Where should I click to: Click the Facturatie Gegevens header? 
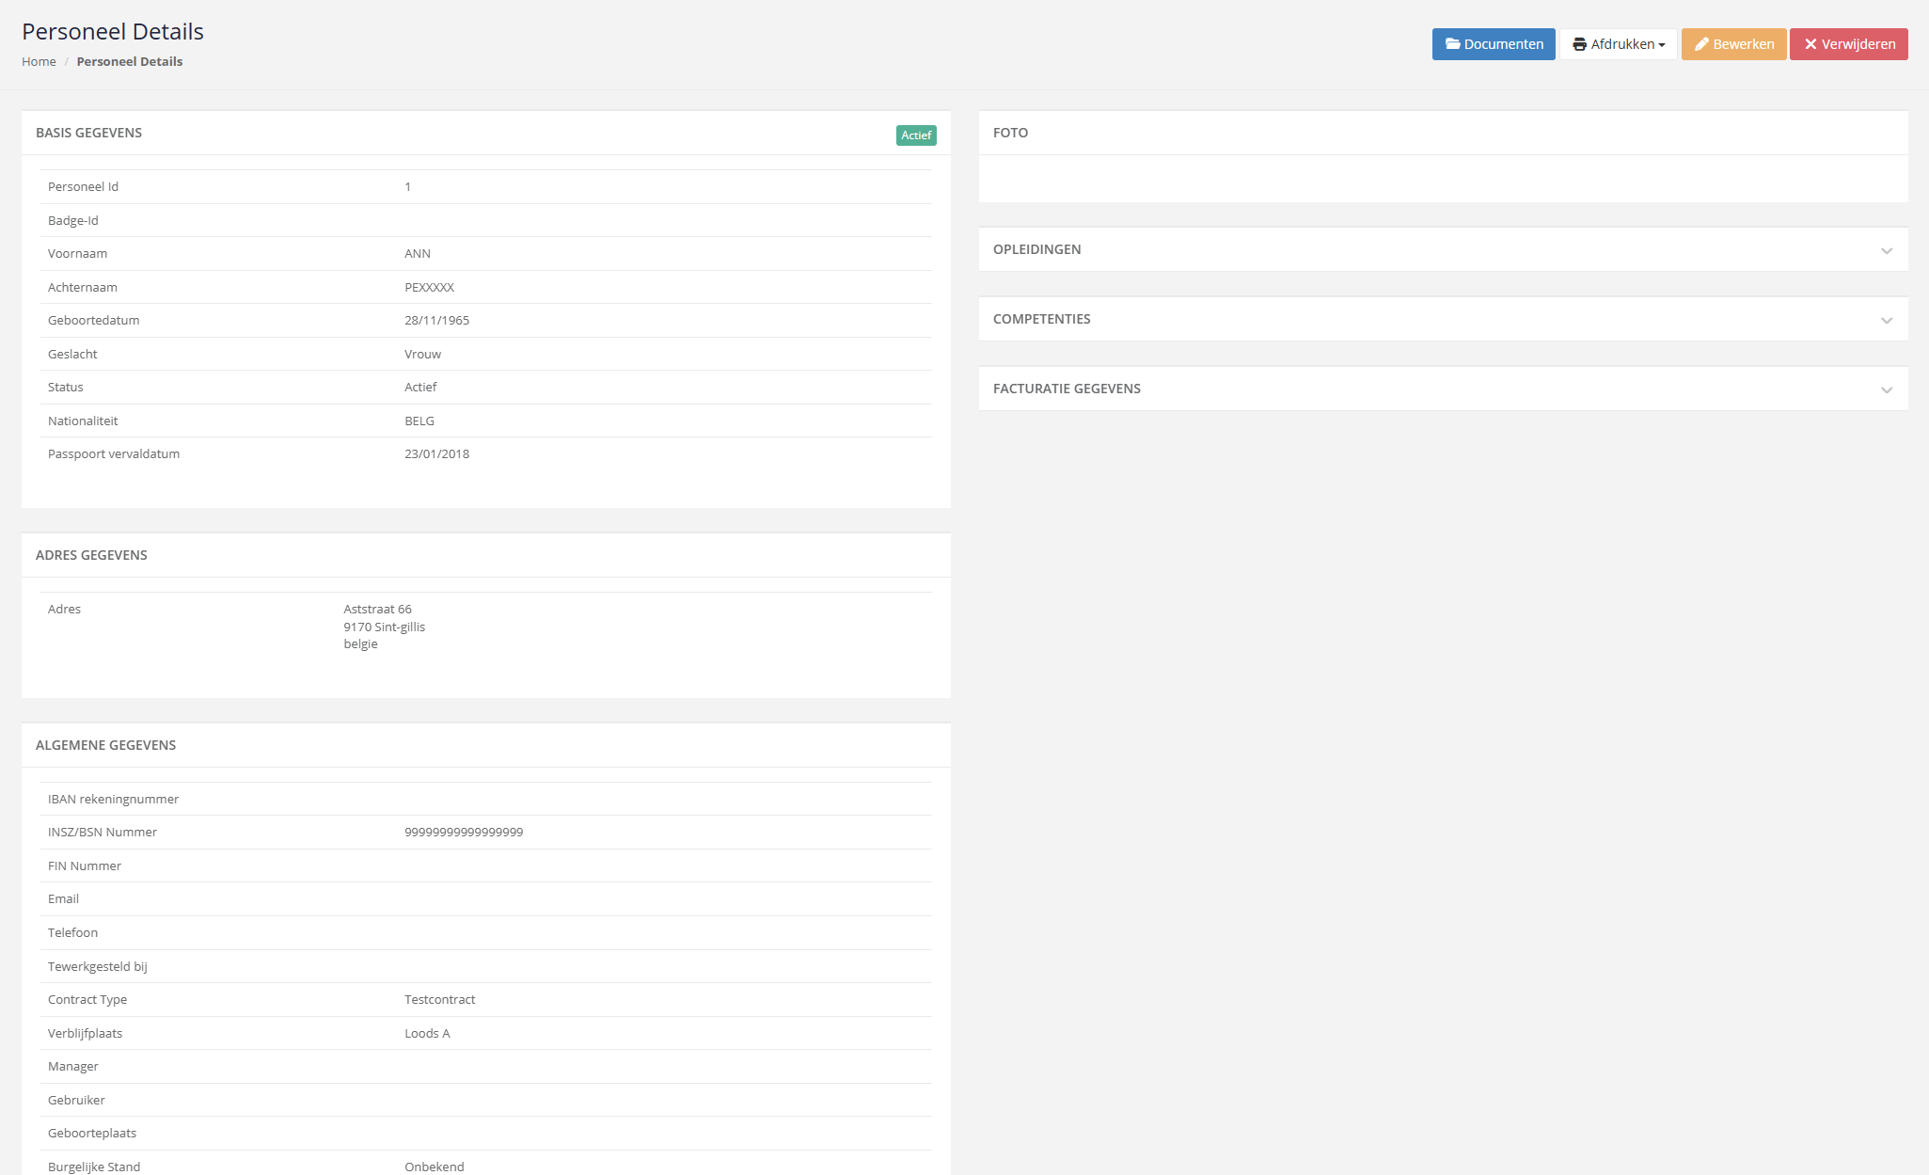click(x=1443, y=389)
